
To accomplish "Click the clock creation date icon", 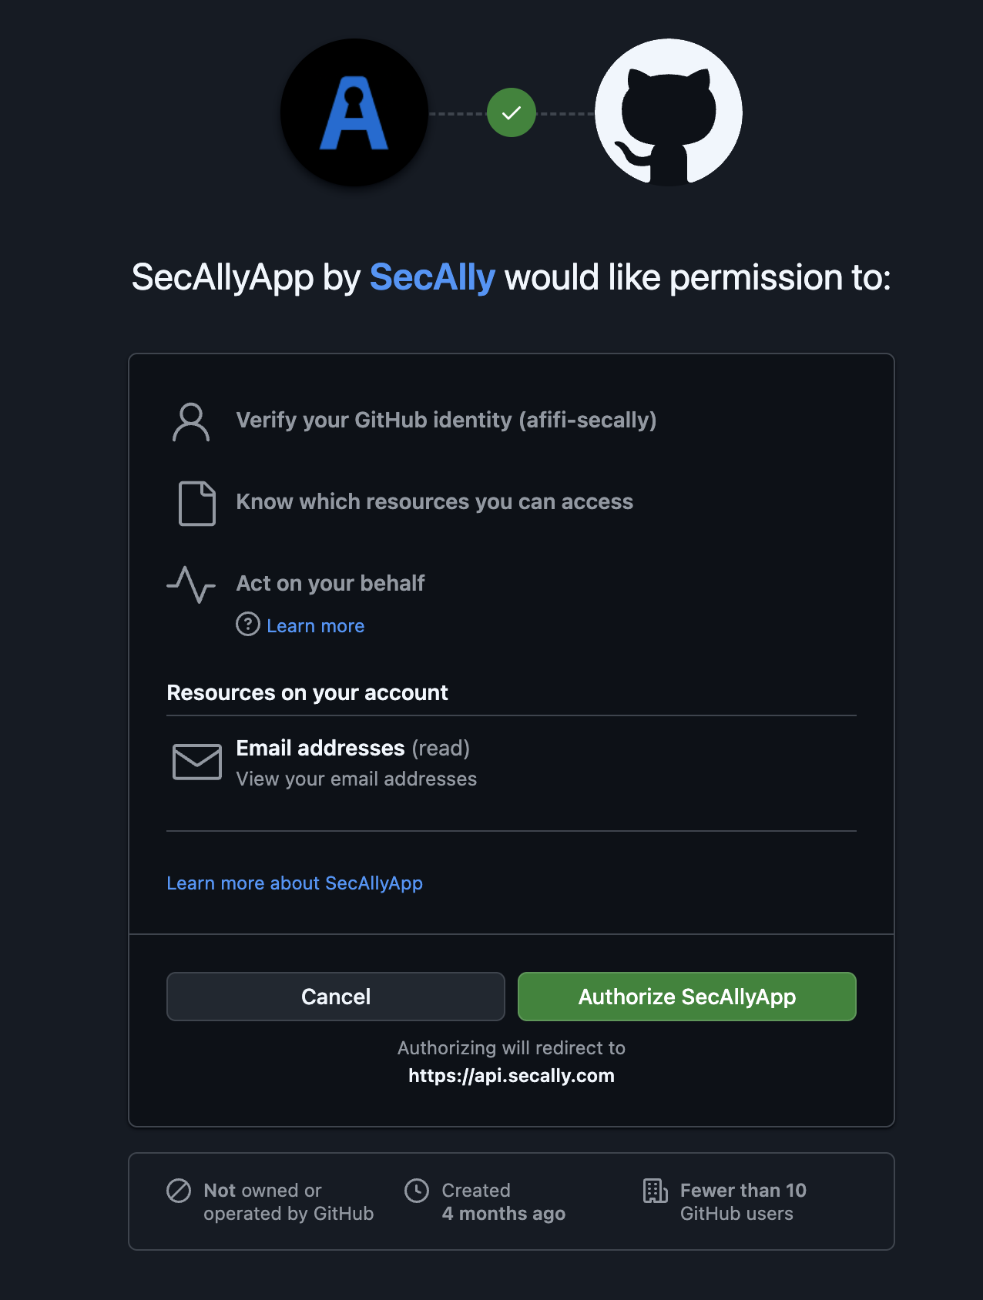I will tap(417, 1191).
